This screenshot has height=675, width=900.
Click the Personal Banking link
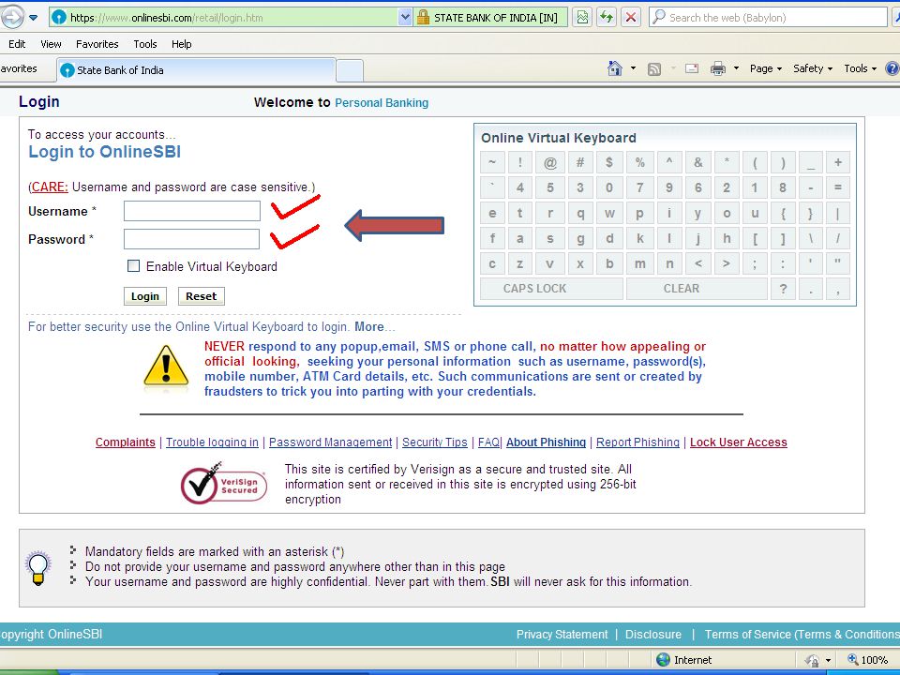[x=382, y=103]
